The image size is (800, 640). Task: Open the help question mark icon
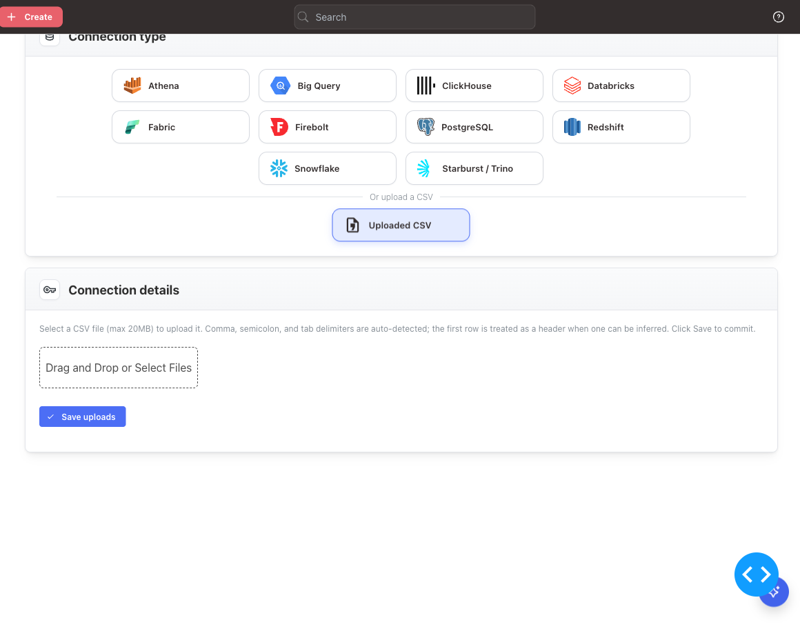click(778, 17)
